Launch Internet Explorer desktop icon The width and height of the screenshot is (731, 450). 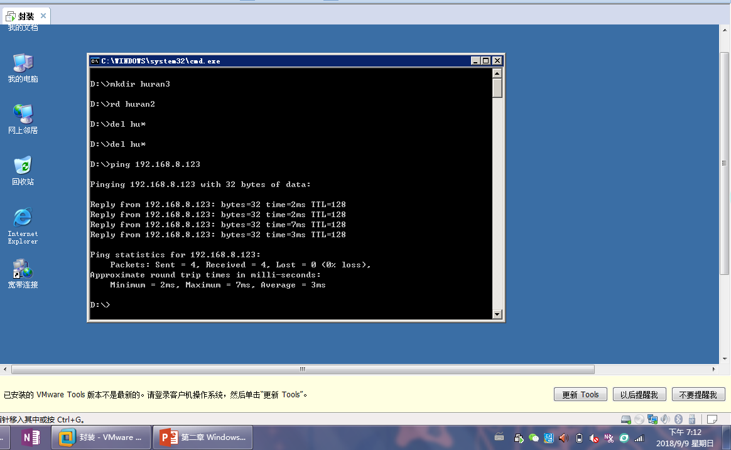tap(23, 226)
